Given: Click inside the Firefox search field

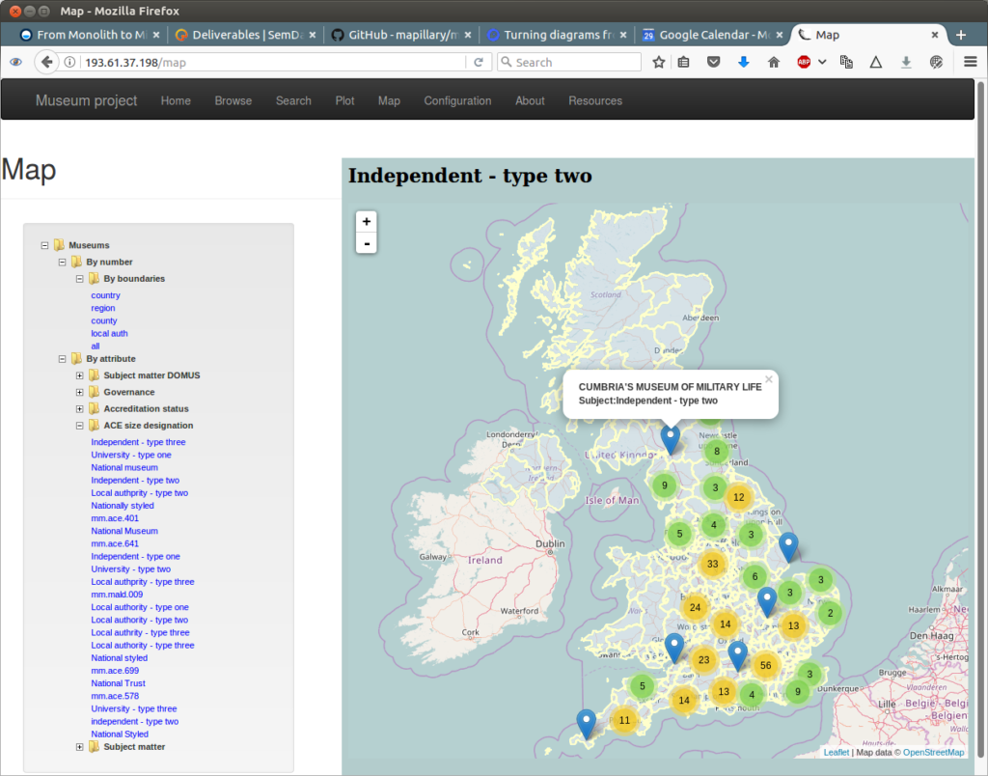Looking at the screenshot, I should point(569,61).
